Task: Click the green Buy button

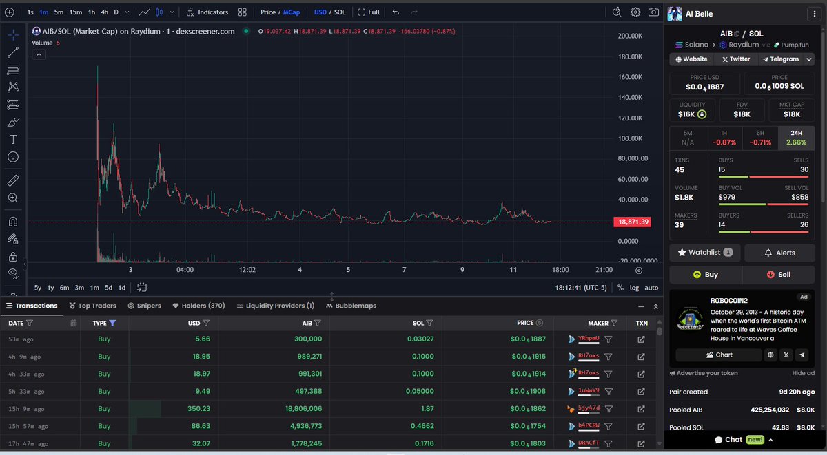Action: 705,274
